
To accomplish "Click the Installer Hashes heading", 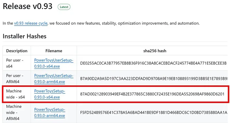I will click(25, 36).
